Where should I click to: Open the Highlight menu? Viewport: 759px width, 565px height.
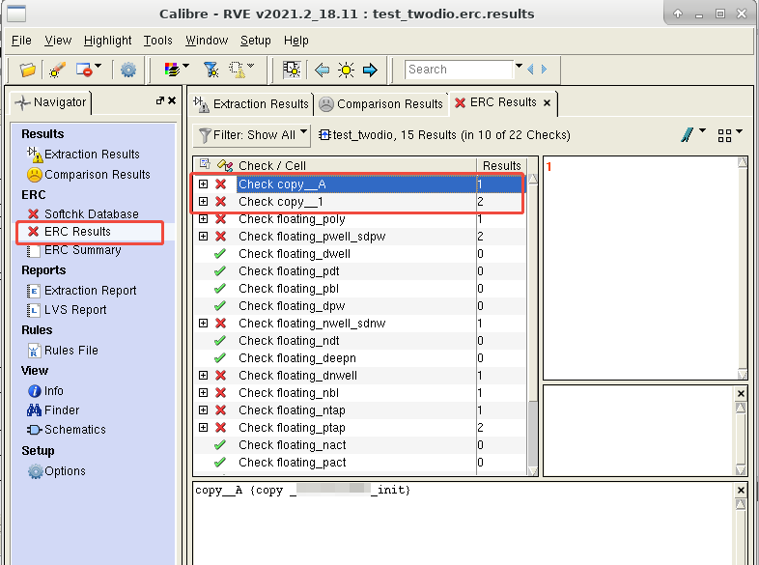click(107, 41)
